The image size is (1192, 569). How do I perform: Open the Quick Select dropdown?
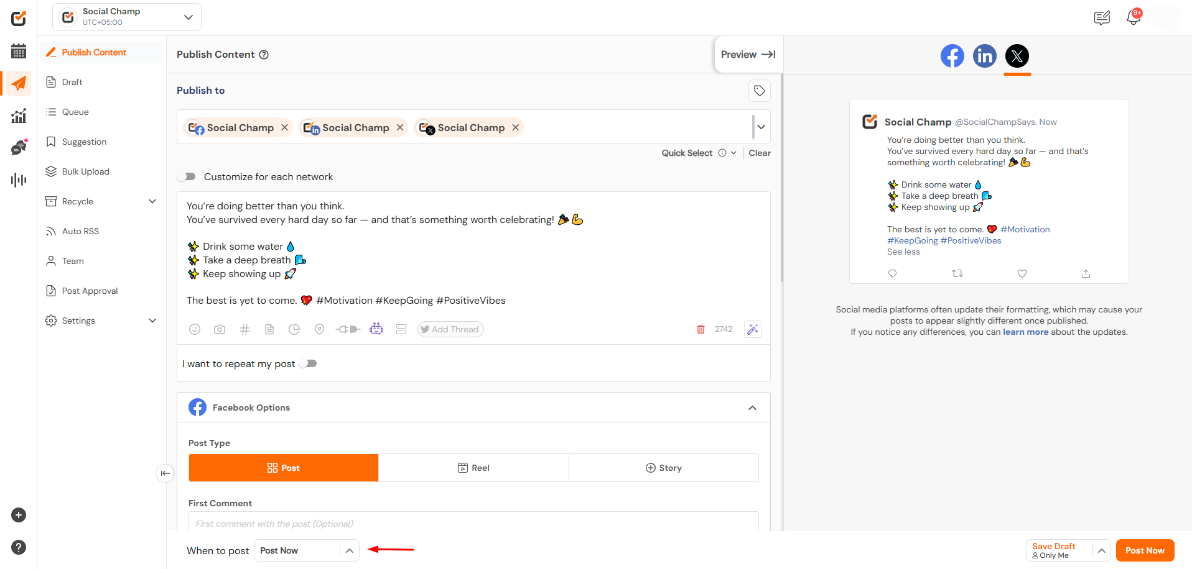[x=699, y=153]
